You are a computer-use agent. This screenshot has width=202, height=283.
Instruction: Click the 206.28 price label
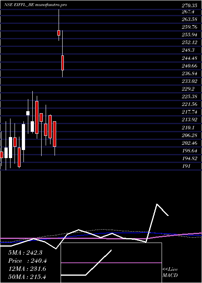[x=189, y=135]
